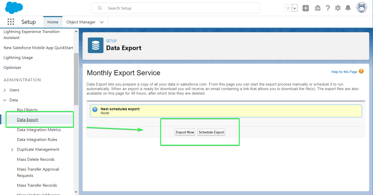Click the Export Now button
Screen dimensions: 373x195
(x=185, y=132)
